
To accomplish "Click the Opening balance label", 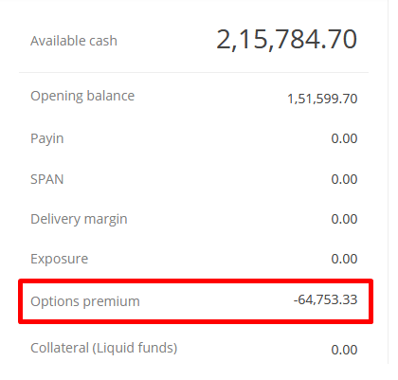I will (x=82, y=97).
